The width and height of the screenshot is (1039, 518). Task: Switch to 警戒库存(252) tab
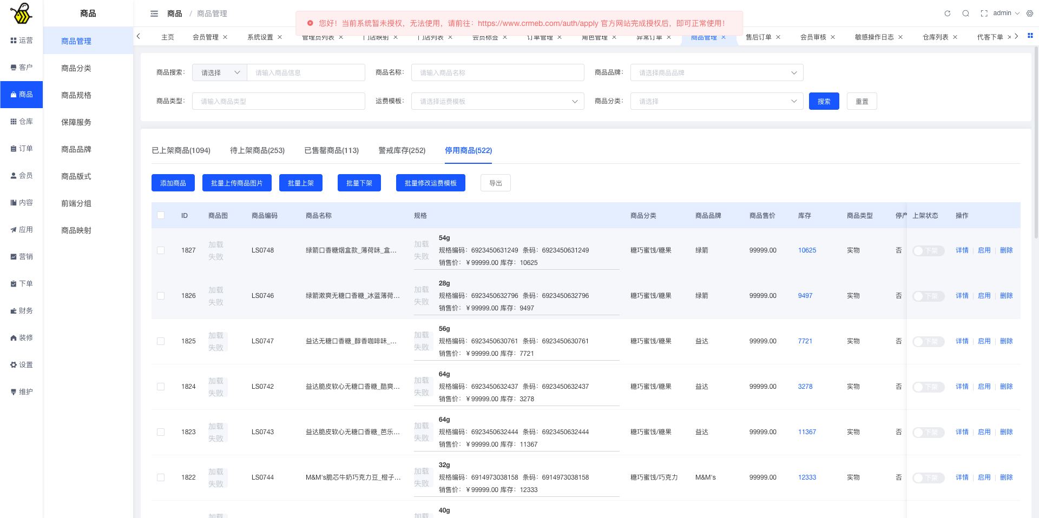pos(402,150)
